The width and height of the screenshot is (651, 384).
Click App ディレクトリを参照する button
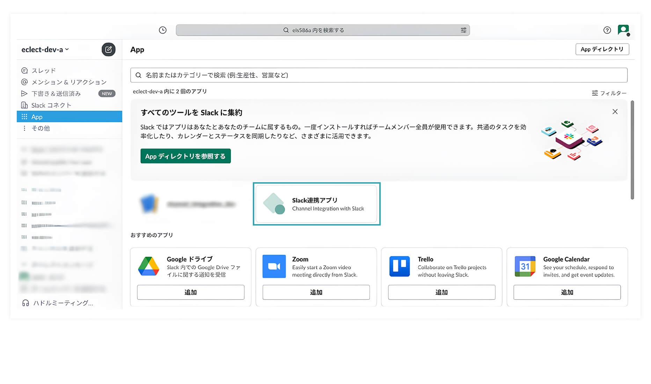[185, 156]
